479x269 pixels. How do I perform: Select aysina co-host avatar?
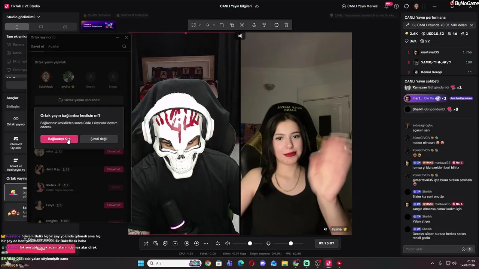[68, 77]
